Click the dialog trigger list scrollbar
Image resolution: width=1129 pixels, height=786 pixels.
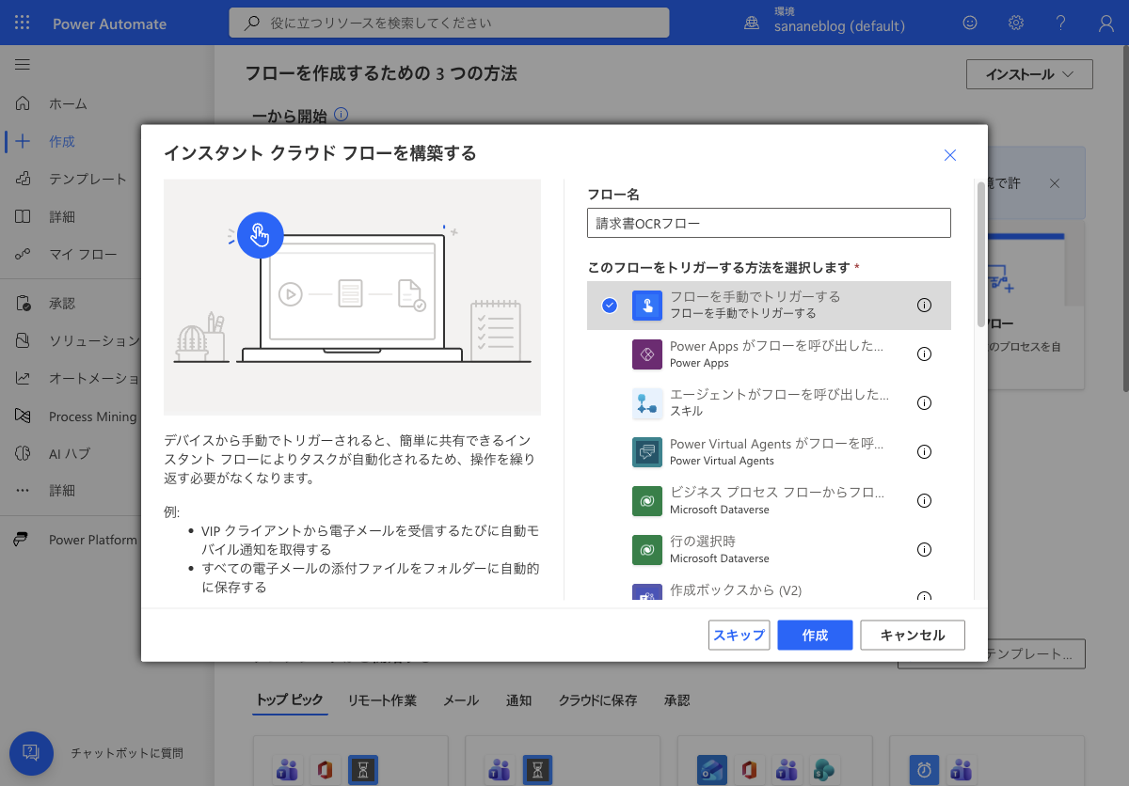pos(981,254)
